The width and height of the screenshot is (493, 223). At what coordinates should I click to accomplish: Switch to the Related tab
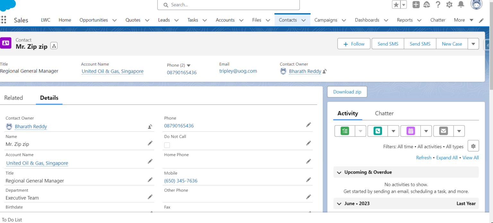coord(13,98)
